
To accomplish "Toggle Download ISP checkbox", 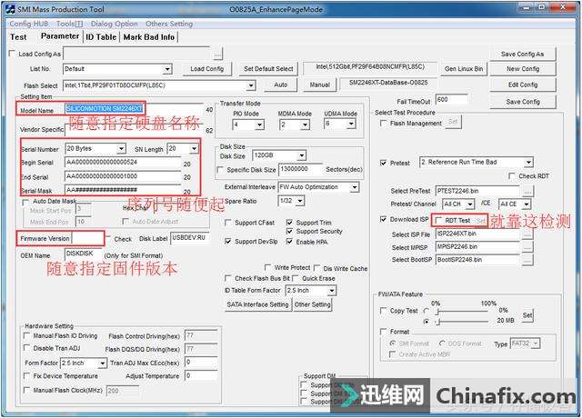I will 384,220.
